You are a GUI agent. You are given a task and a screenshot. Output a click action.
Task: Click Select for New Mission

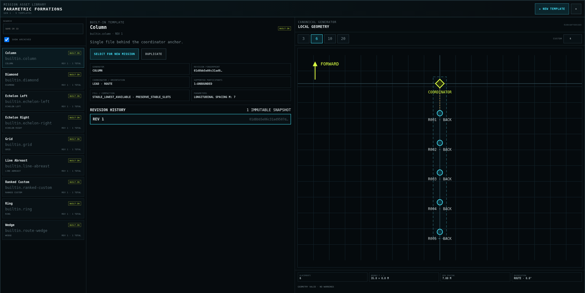(114, 54)
